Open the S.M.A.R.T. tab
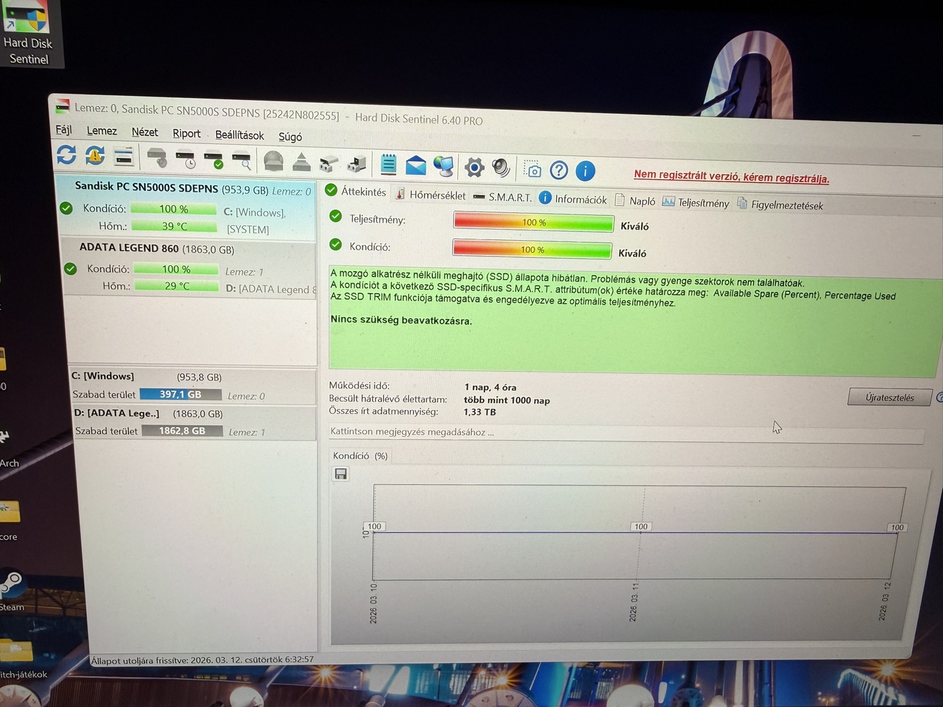943x707 pixels. pos(503,197)
